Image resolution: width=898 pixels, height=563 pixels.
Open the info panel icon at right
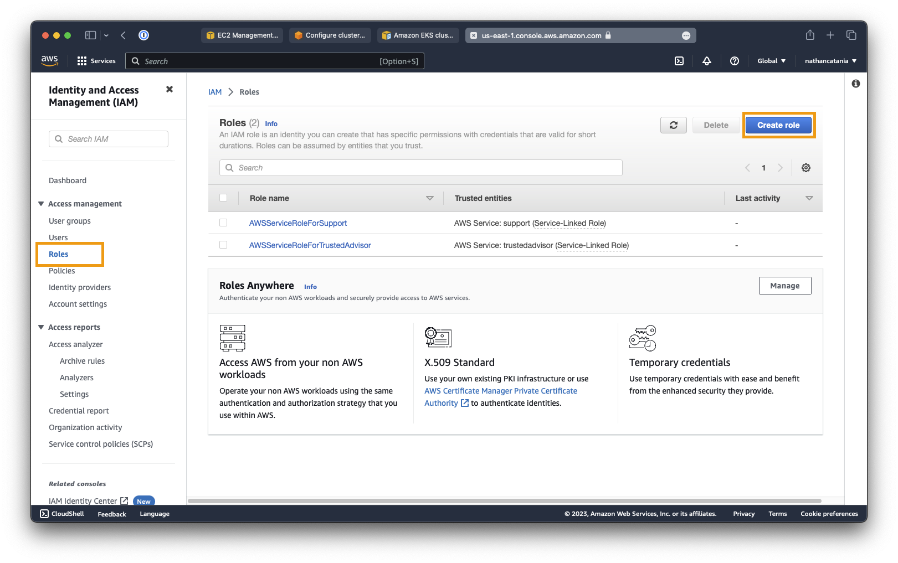click(856, 84)
